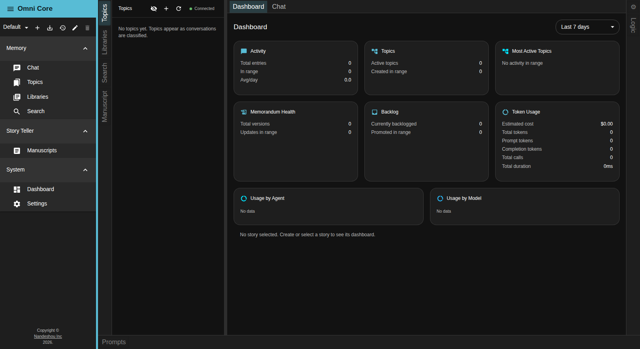The width and height of the screenshot is (640, 349).
Task: Open the hamburger menu beside Omni Core
Action: click(10, 9)
